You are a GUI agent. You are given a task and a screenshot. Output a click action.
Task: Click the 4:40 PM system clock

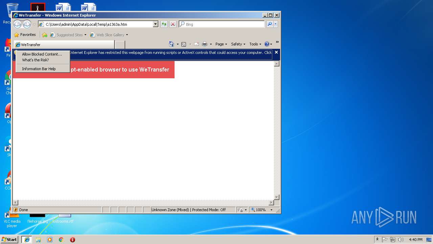(415, 240)
